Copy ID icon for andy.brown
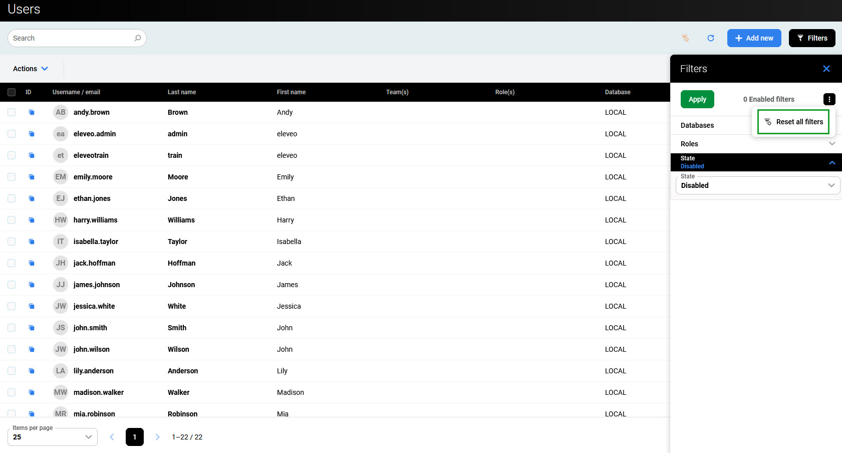The image size is (842, 453). (x=32, y=112)
